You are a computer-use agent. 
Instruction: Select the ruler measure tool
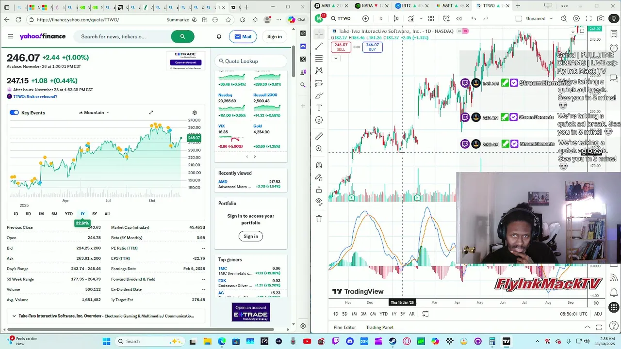click(x=319, y=136)
